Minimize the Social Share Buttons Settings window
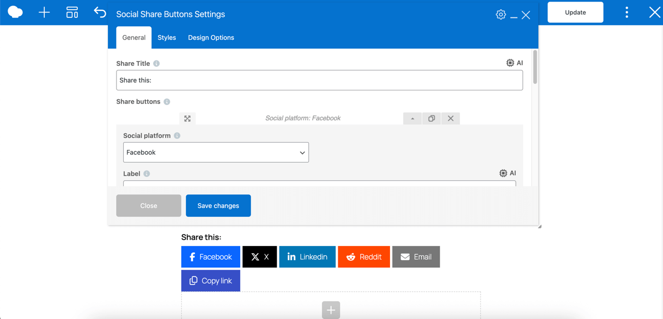 (514, 15)
